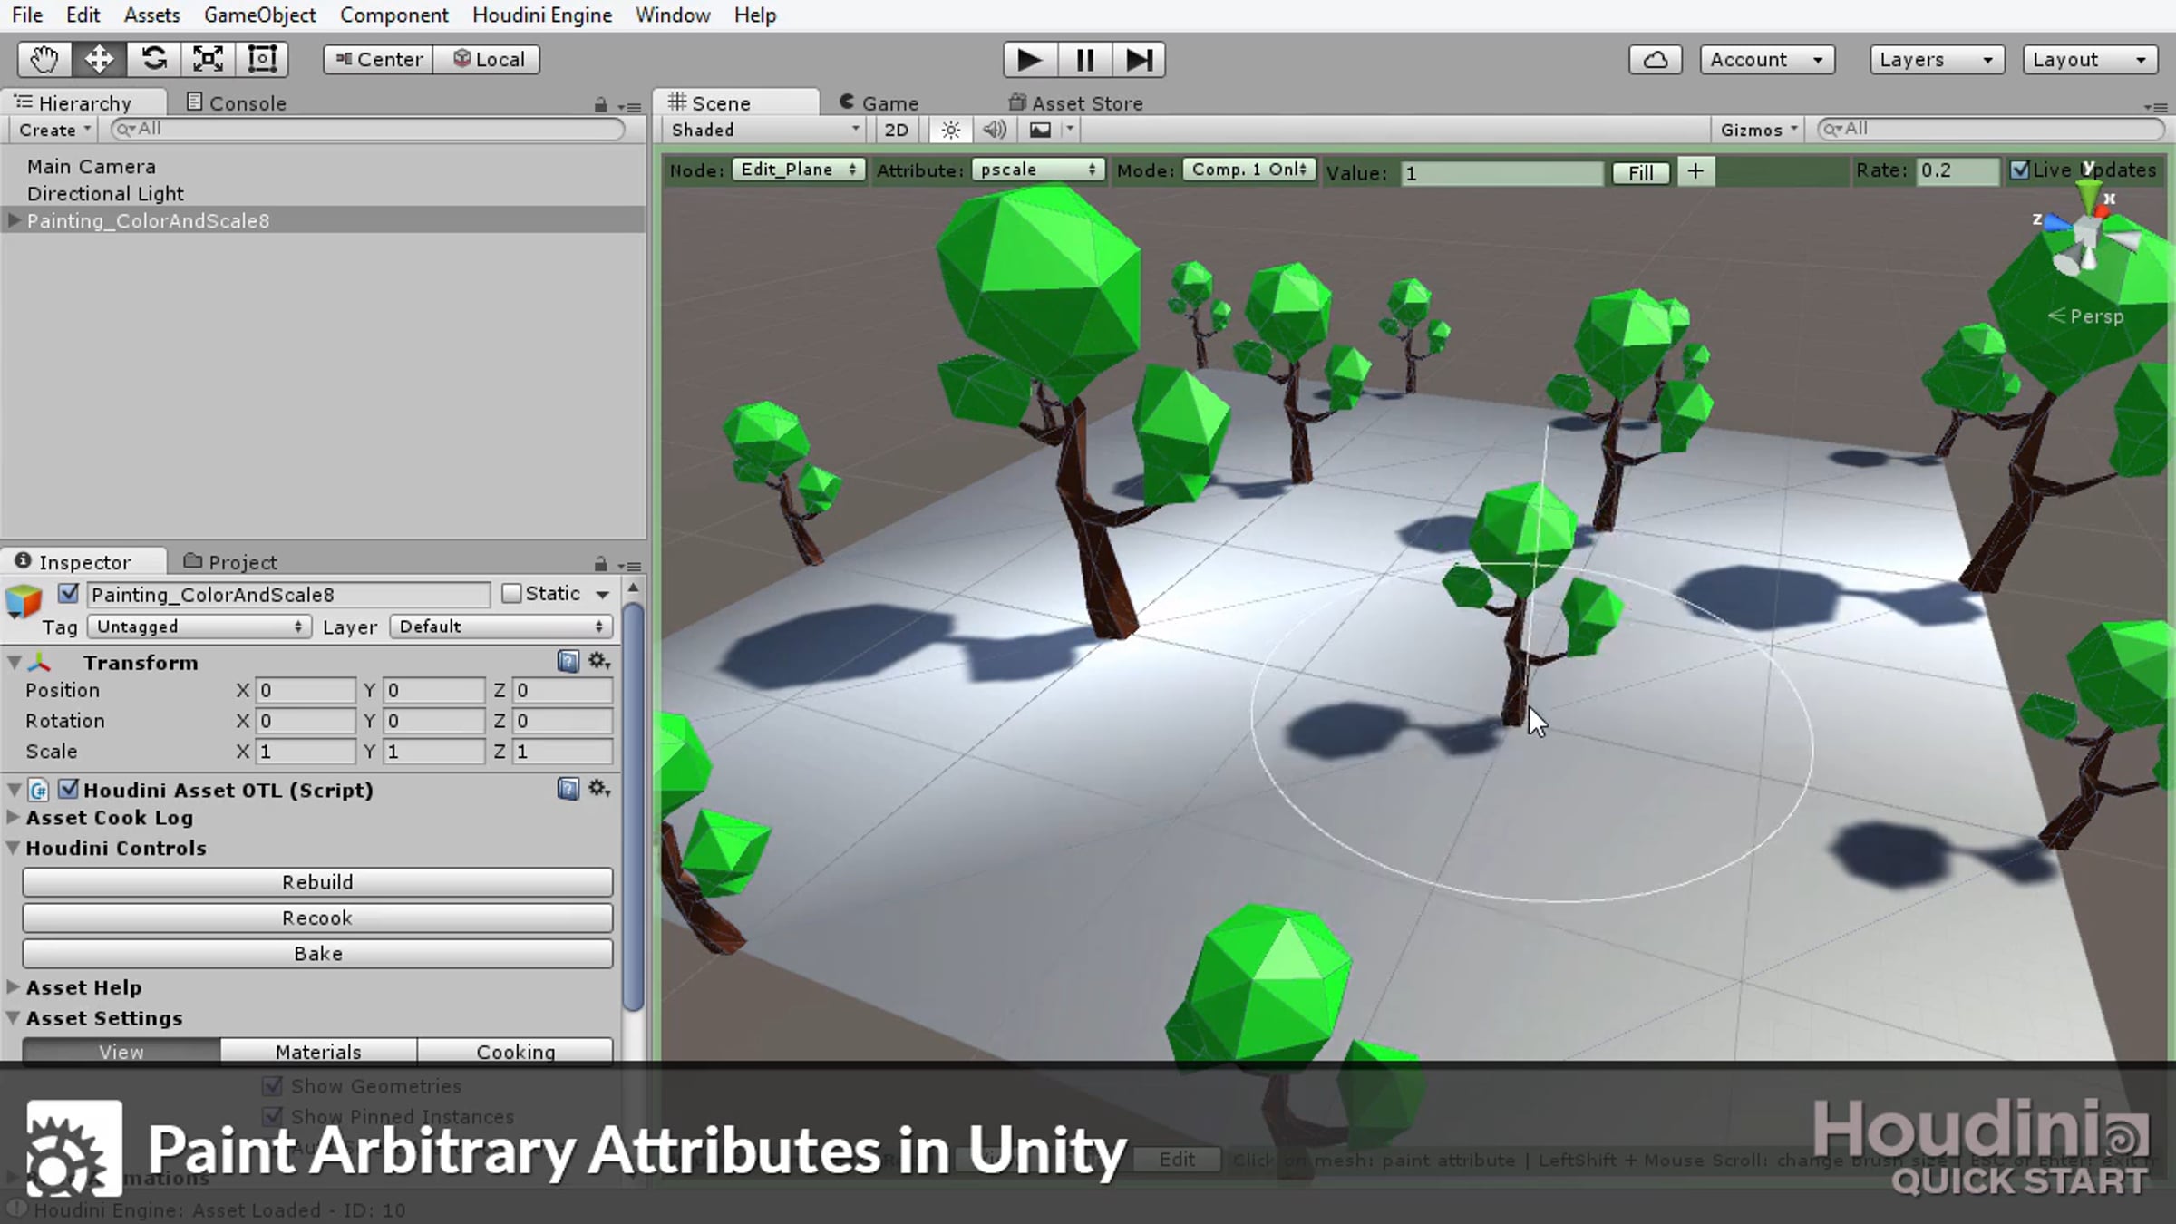The height and width of the screenshot is (1224, 2176).
Task: Select the Cooking settings tab
Action: (516, 1051)
